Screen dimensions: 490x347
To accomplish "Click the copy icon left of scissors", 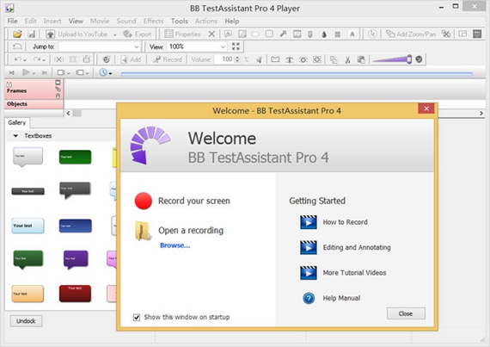I will (334, 59).
